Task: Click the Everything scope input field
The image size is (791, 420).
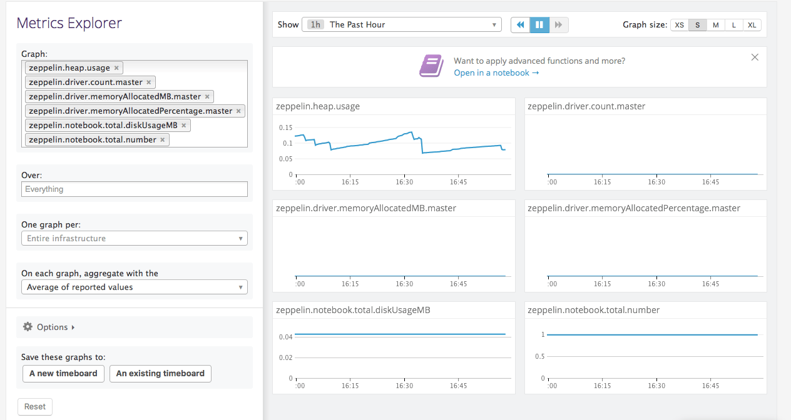Action: click(x=134, y=189)
